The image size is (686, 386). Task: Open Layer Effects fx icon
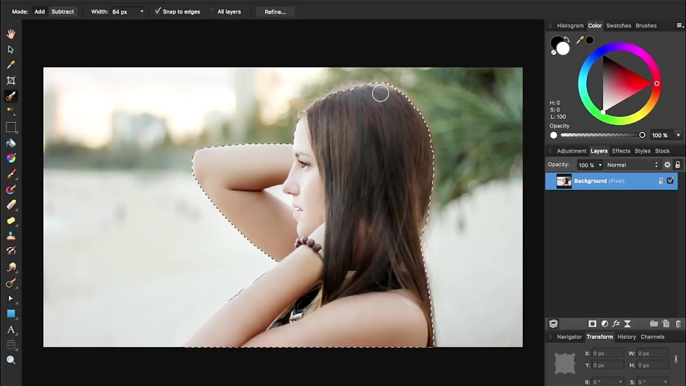(x=616, y=324)
